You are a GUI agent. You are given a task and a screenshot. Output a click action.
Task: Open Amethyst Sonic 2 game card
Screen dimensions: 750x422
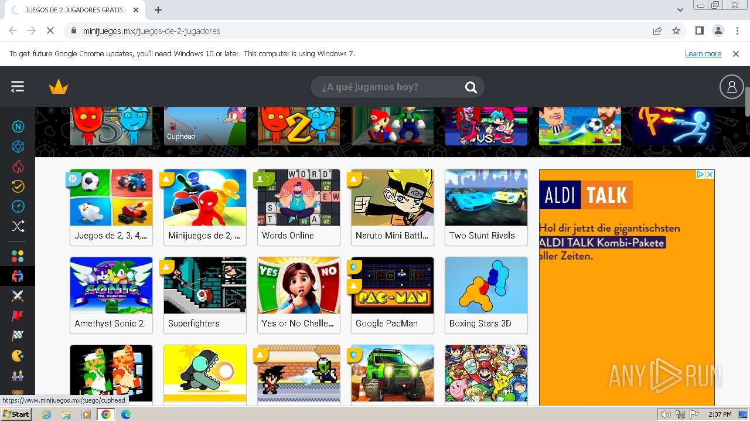pos(111,295)
